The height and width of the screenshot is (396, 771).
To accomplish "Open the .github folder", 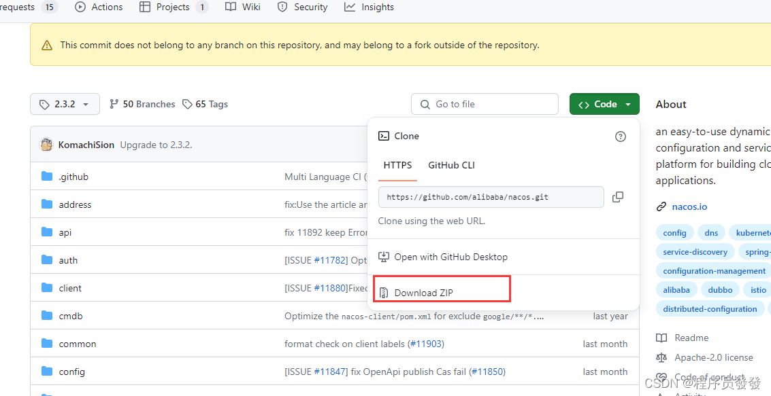I will (73, 177).
